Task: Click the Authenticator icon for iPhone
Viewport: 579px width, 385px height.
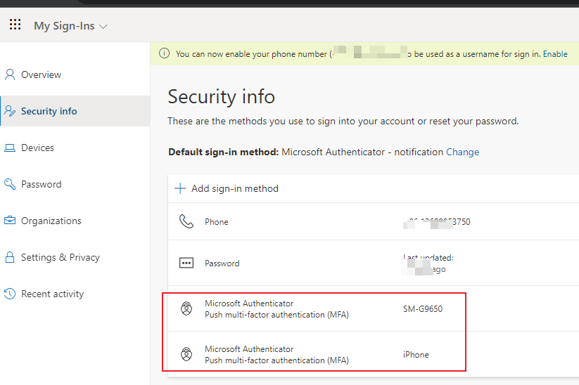Action: [x=186, y=354]
